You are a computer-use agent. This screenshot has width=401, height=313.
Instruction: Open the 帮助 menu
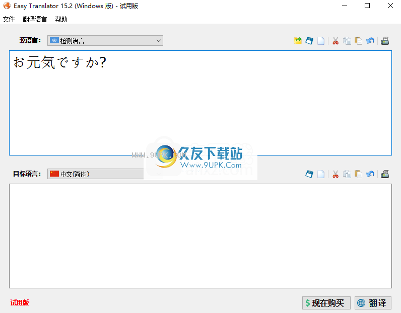click(x=61, y=19)
